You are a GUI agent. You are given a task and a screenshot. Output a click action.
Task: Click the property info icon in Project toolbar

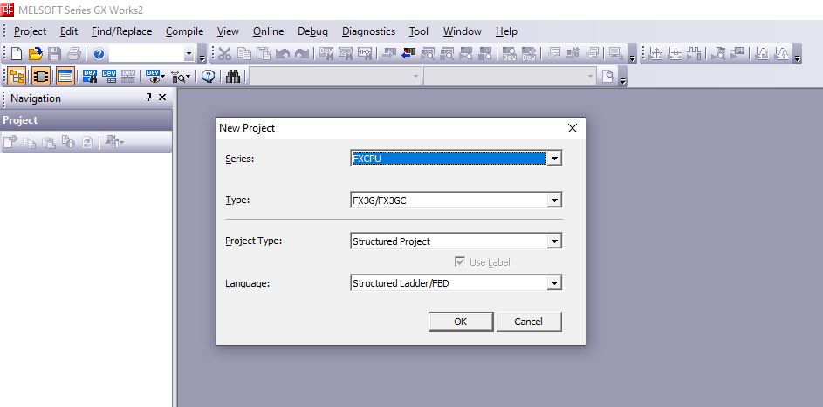pos(68,142)
